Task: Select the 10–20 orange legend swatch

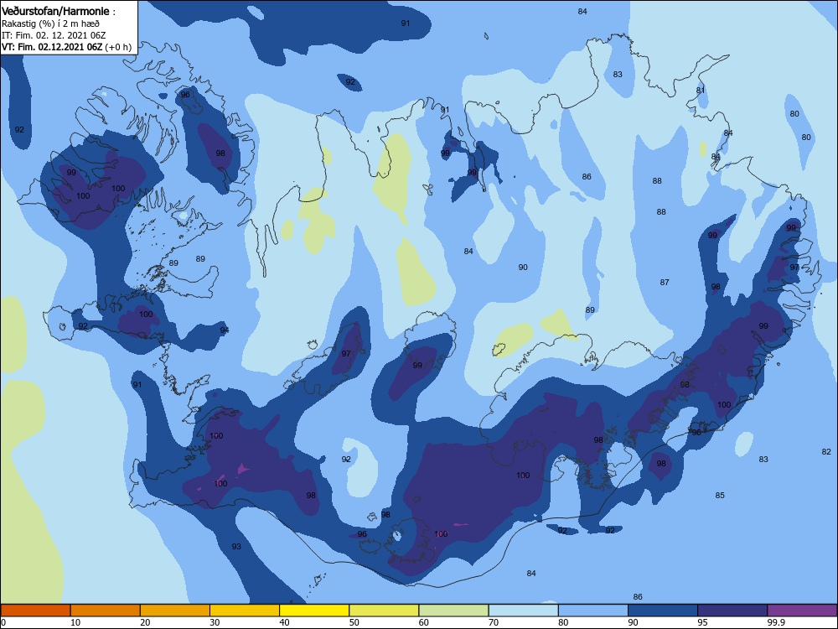Action: coord(106,611)
